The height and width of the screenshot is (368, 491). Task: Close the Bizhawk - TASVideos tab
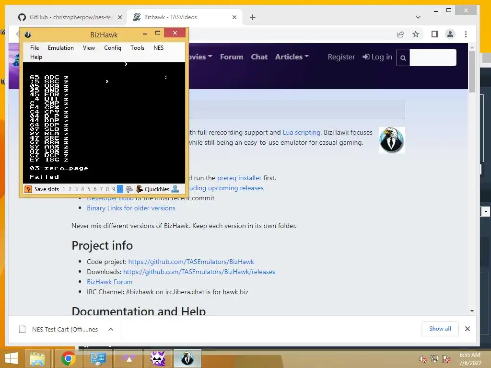[234, 18]
